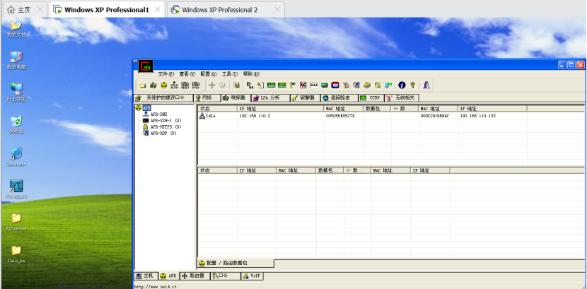Select the 我的电脑 desktop icon
The width and height of the screenshot is (587, 289).
pos(16,61)
